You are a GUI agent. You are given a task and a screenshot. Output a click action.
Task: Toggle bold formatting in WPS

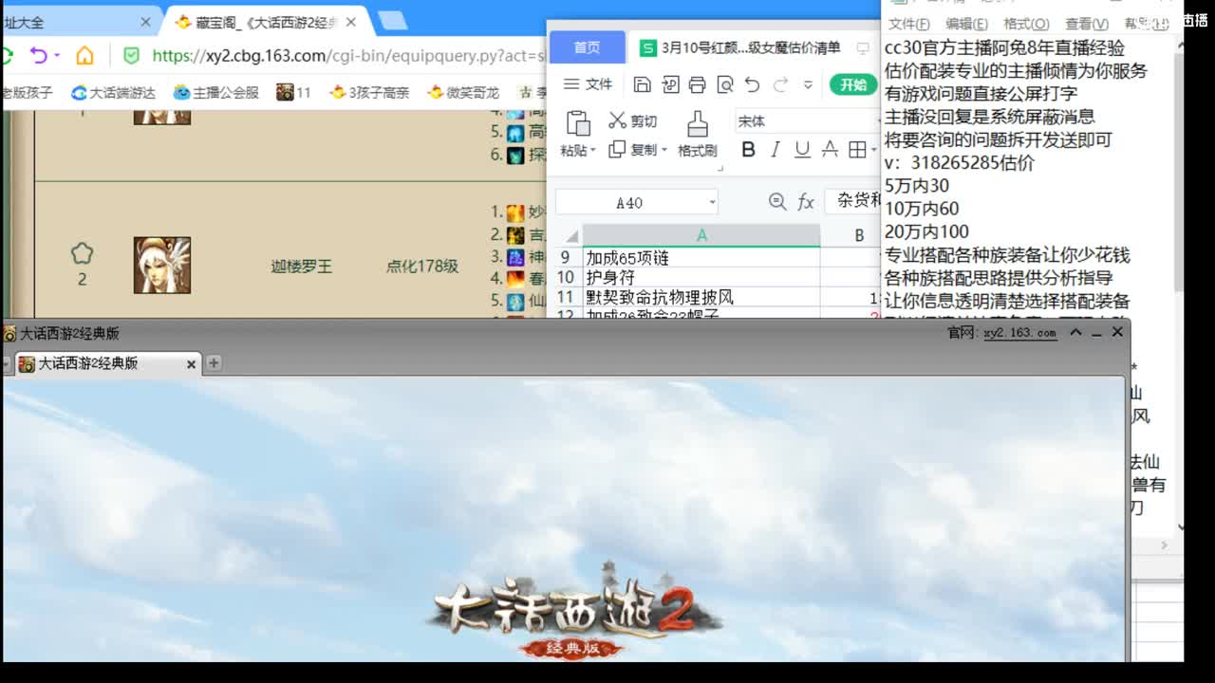click(x=748, y=150)
